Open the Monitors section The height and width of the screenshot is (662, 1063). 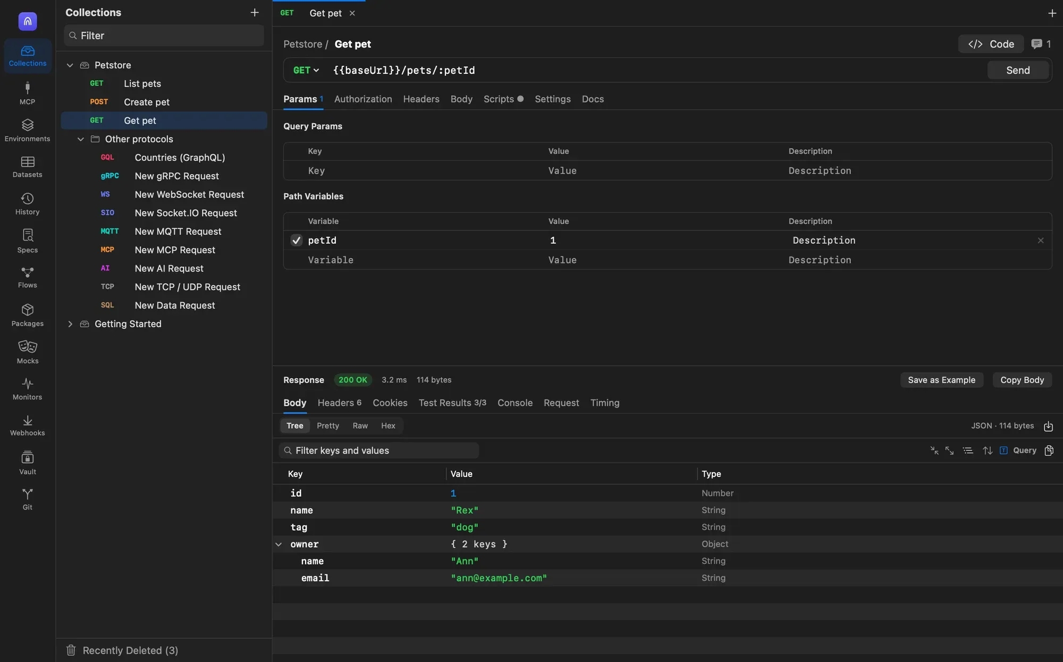click(x=28, y=389)
